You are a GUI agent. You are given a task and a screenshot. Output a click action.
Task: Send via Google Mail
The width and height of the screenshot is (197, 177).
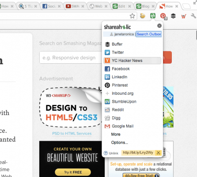point(133,126)
